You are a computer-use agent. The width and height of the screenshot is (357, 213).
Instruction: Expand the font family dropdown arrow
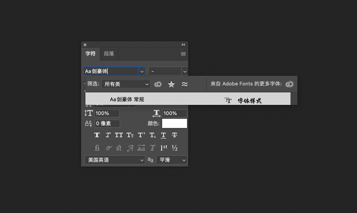142,71
